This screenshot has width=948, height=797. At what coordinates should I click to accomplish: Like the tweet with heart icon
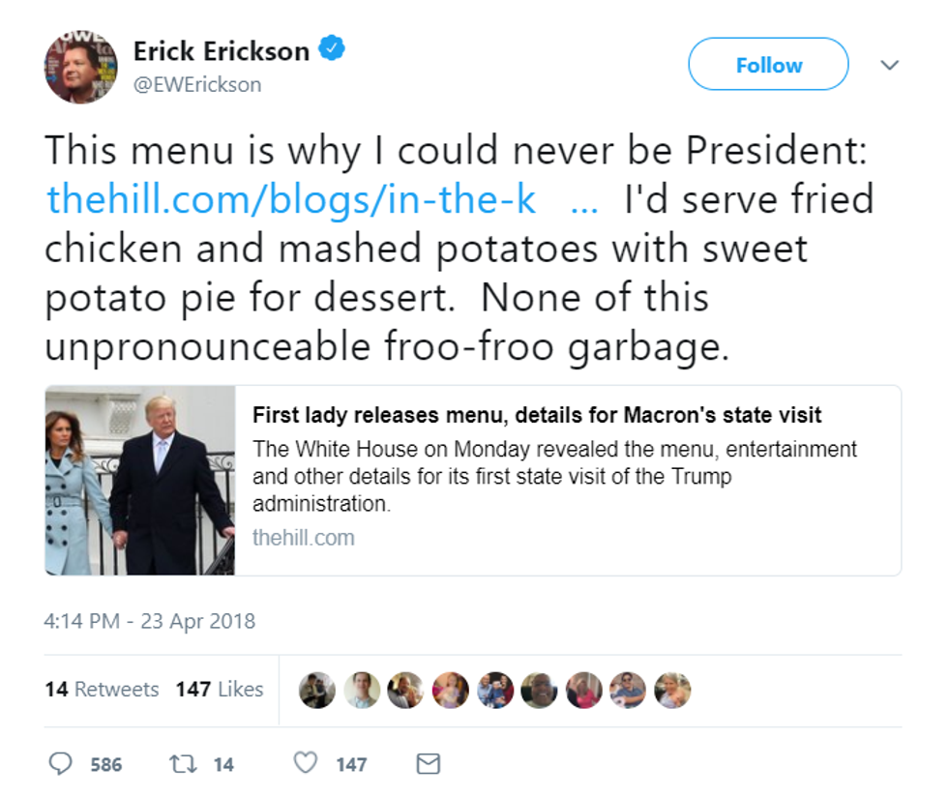pyautogui.click(x=306, y=763)
